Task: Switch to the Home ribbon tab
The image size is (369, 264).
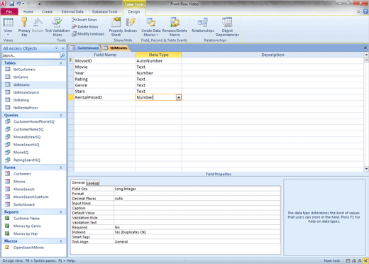Action: (28, 11)
